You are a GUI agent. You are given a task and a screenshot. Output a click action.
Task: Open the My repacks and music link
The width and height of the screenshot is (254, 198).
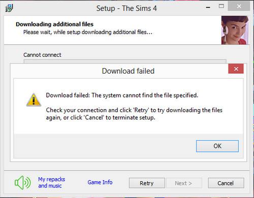point(51,182)
